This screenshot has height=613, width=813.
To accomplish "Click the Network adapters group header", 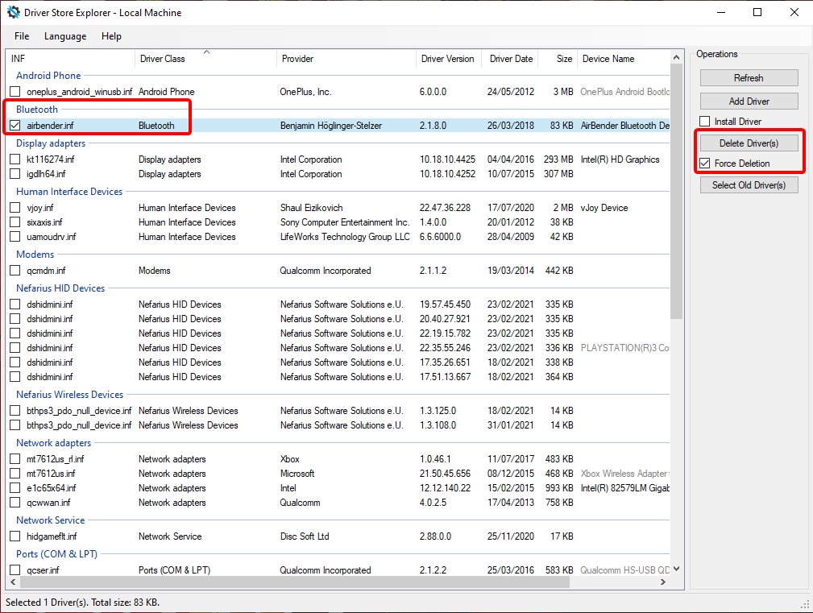I will tap(53, 443).
